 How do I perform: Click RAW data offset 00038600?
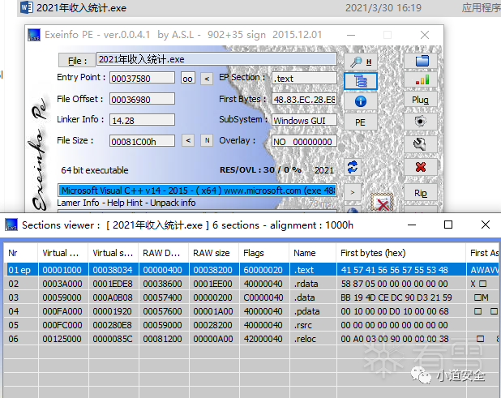(163, 284)
